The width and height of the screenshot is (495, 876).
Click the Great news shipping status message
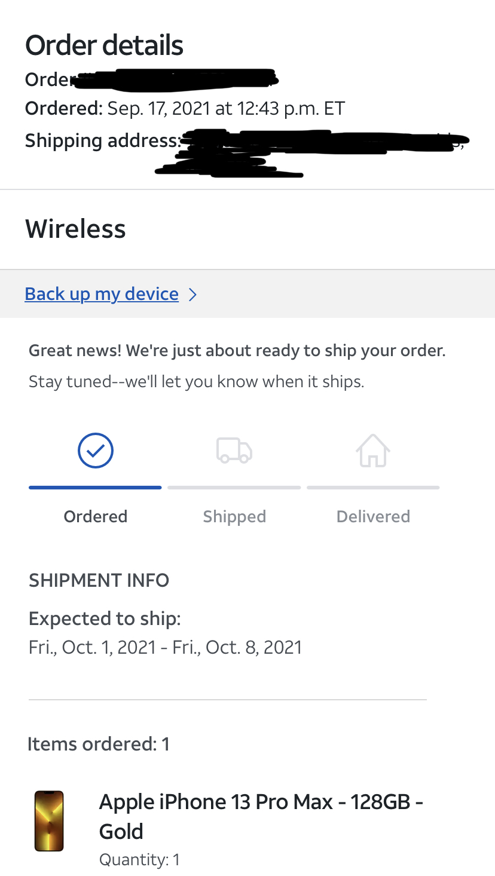pyautogui.click(x=237, y=351)
